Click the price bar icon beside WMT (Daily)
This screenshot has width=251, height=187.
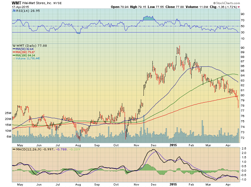[14, 45]
